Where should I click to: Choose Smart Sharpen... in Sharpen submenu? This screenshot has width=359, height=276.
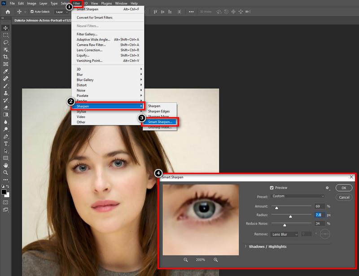tap(160, 122)
